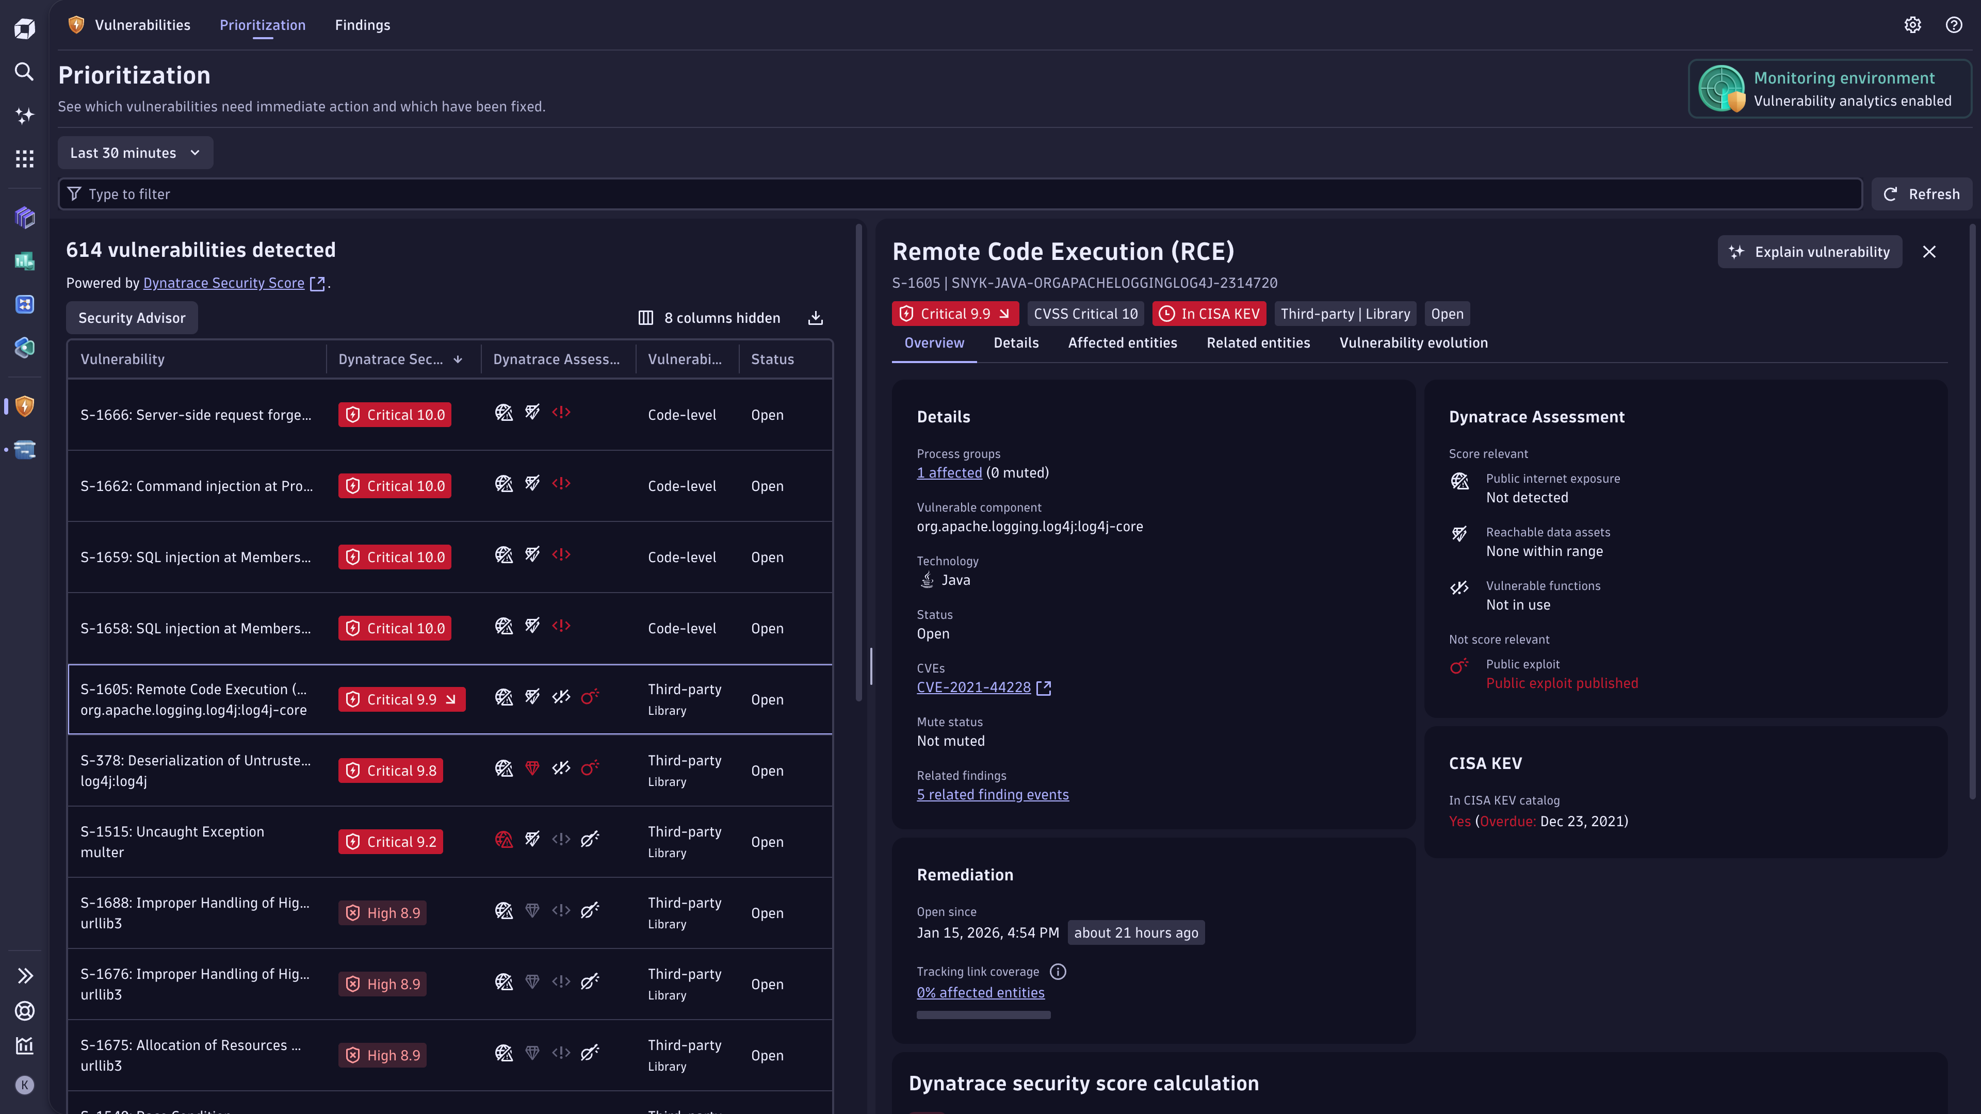
Task: Open the Findings tab in the top navigation
Action: [x=362, y=25]
